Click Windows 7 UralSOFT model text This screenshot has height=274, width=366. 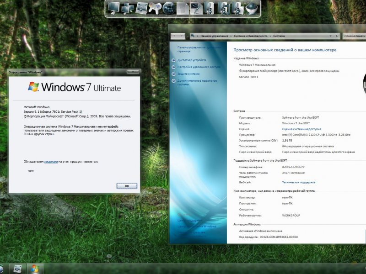pos(296,123)
